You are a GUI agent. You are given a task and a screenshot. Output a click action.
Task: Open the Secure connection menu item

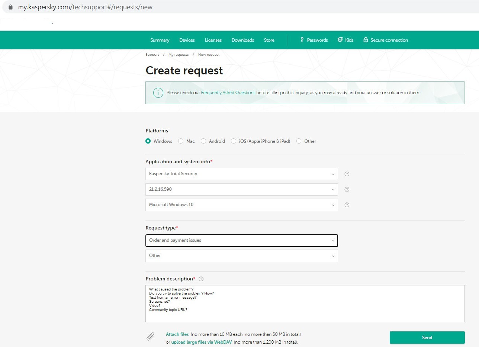(x=386, y=40)
